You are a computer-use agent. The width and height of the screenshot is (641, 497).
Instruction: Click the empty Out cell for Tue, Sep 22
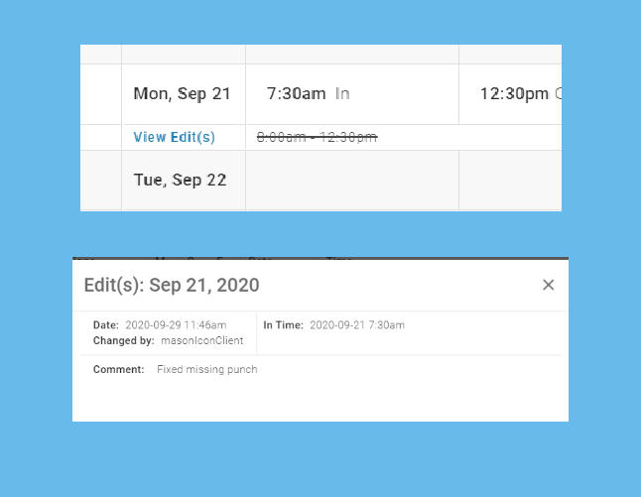[x=509, y=180]
